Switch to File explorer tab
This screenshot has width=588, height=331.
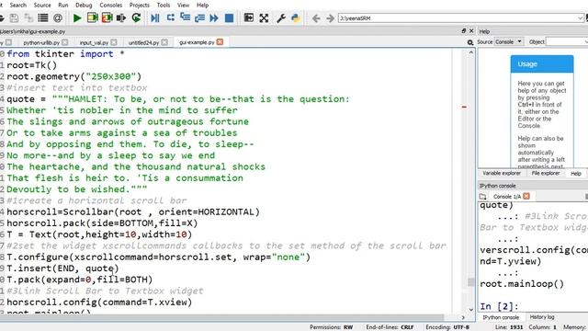click(546, 173)
